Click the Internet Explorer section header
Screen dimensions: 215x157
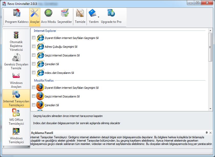pos(45,31)
